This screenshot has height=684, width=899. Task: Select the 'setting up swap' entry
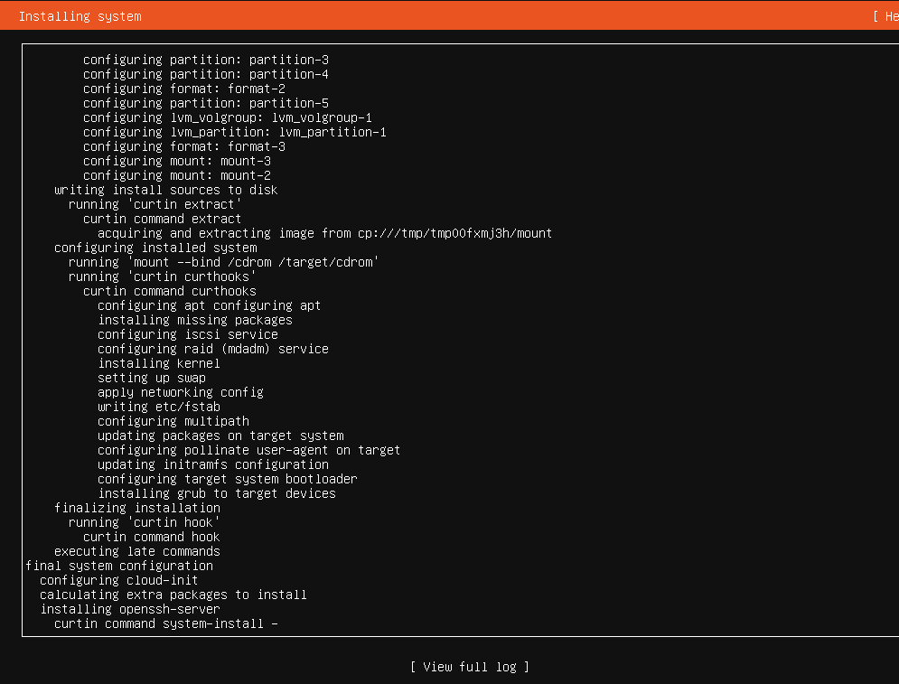pyautogui.click(x=151, y=378)
